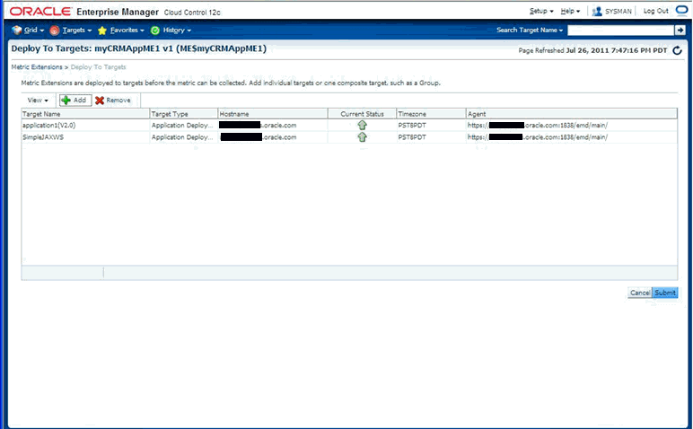Viewport: 693px width, 429px height.
Task: Click status up arrow for SimpleJAXWS
Action: tap(362, 137)
